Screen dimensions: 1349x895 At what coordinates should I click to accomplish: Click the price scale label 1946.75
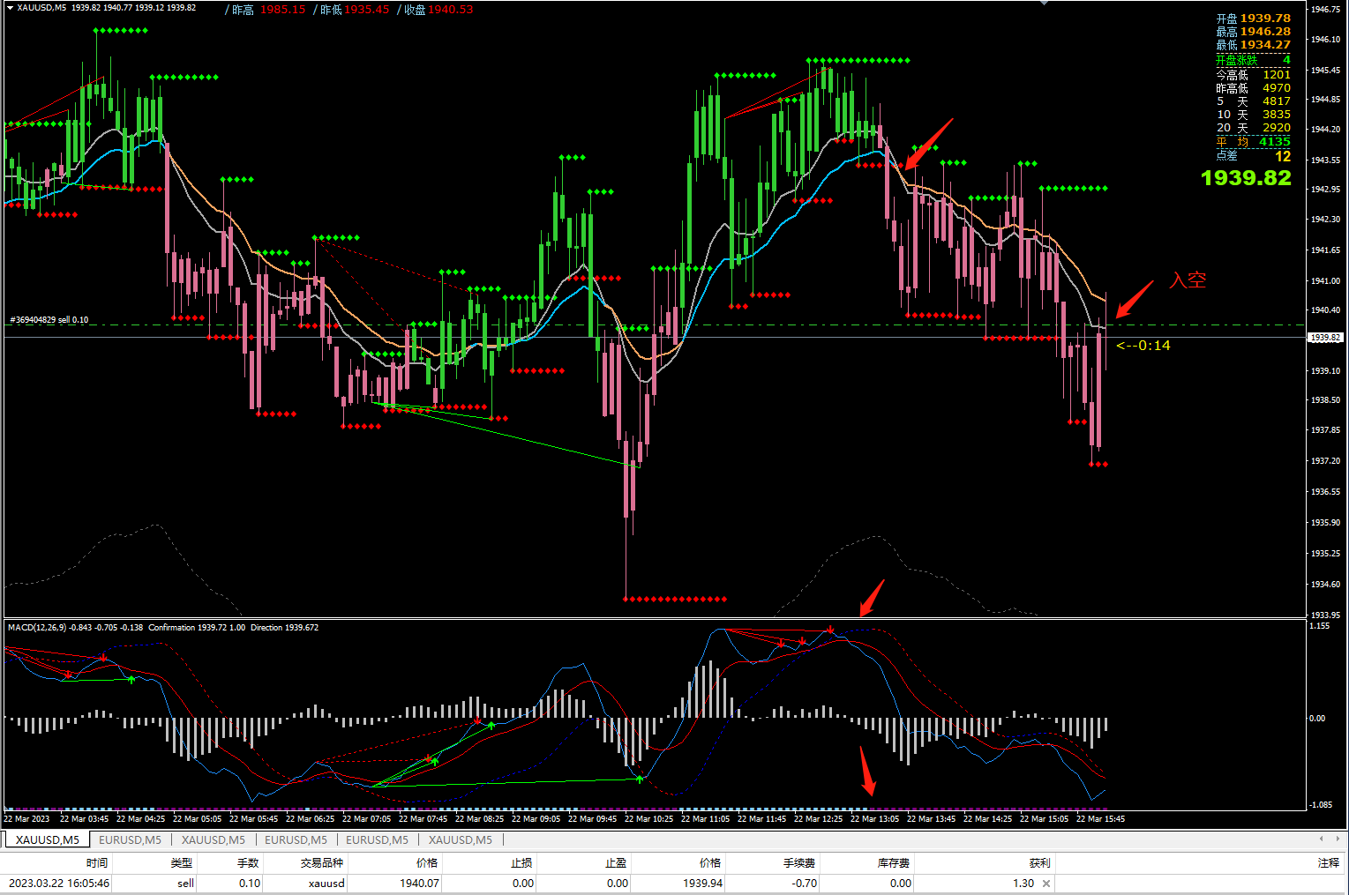pos(1325,10)
